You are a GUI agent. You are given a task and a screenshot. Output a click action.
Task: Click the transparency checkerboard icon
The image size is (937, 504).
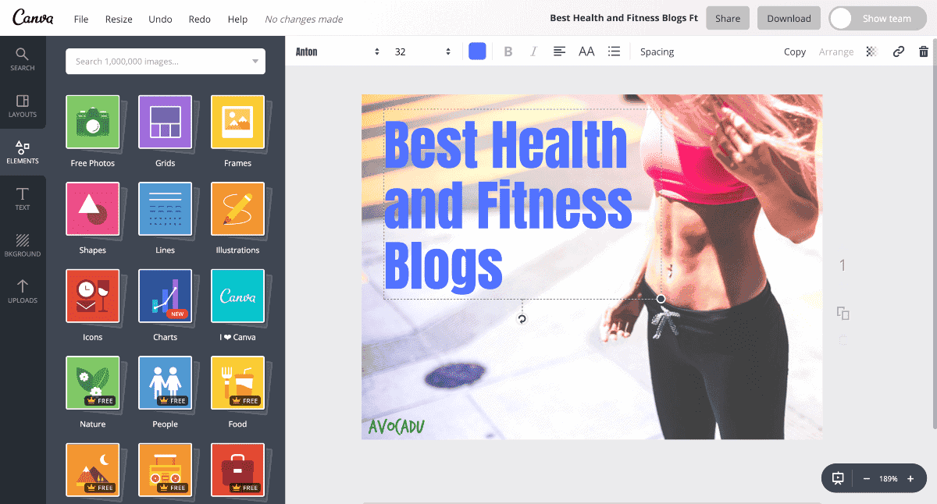click(871, 51)
